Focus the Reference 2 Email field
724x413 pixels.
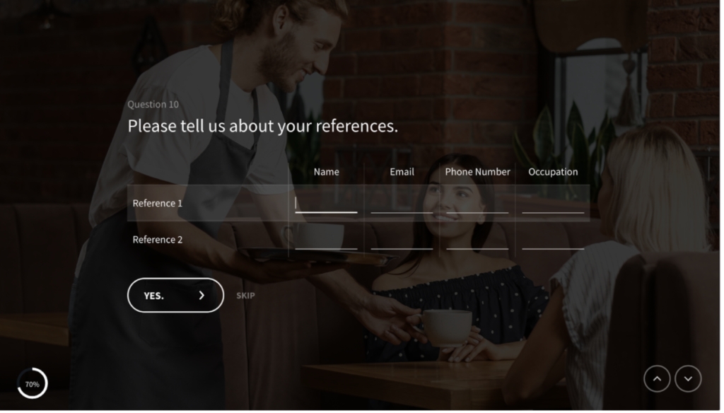tap(404, 242)
